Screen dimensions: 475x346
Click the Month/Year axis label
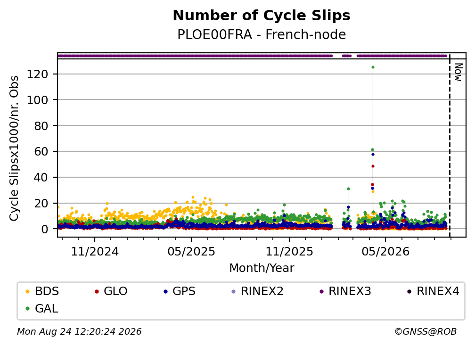(x=262, y=268)
